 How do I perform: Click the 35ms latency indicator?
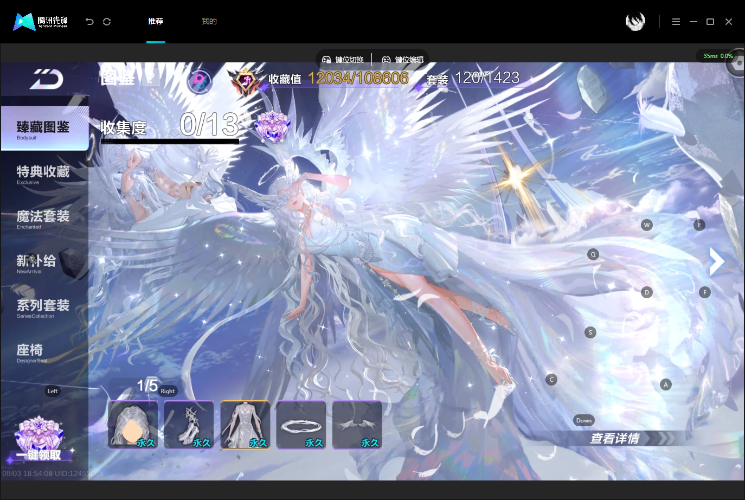(710, 56)
